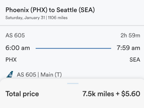The height and width of the screenshot is (108, 144).
Task: Click the $5.60 taxes portion of price
Action: tap(131, 94)
